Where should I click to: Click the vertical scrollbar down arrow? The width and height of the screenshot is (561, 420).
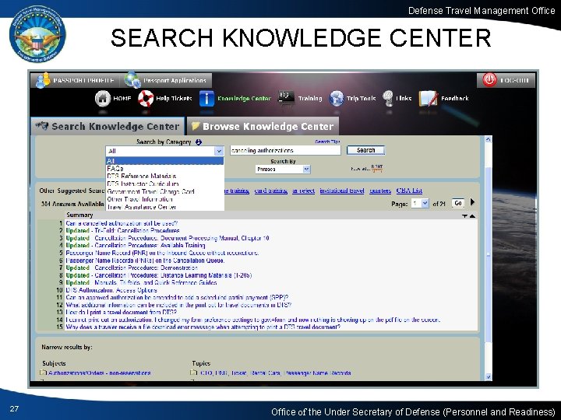coord(488,376)
